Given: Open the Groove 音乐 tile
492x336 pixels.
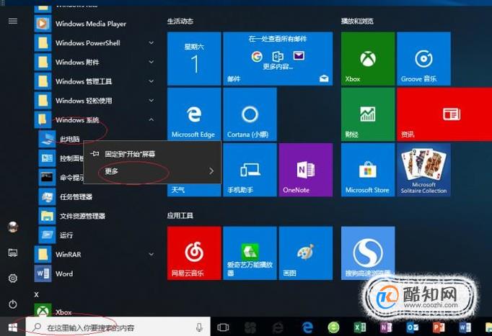Looking at the screenshot, I should point(423,58).
